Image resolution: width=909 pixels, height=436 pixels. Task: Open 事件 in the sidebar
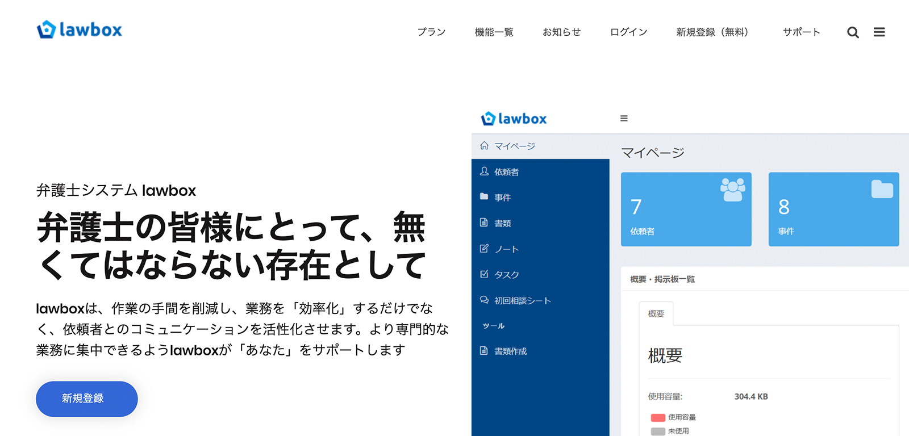(x=540, y=197)
